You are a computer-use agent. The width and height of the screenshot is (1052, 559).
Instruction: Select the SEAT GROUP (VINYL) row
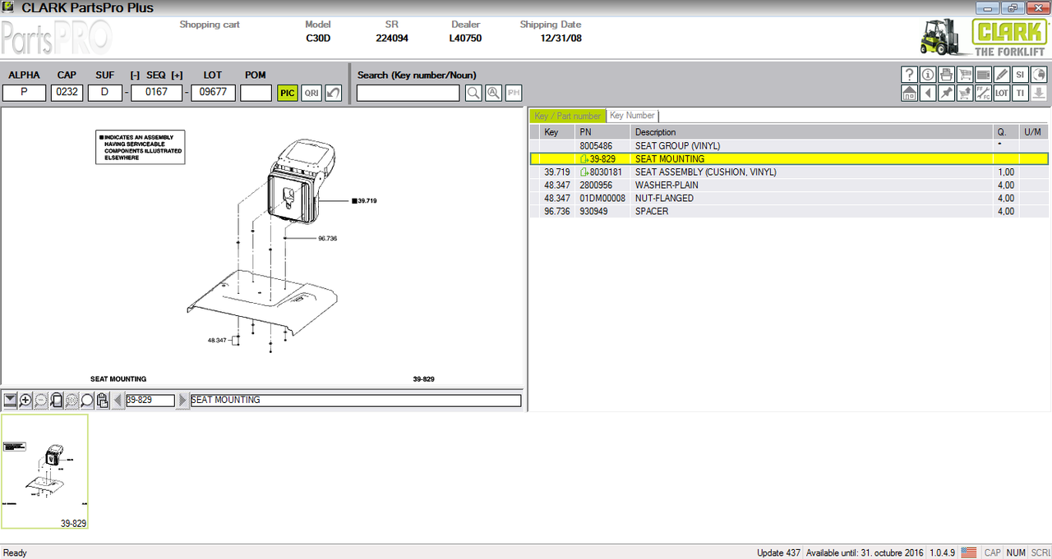tap(789, 145)
